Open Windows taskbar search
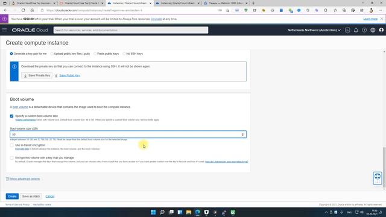Image resolution: width=386 pixels, height=217 pixels. (162, 212)
